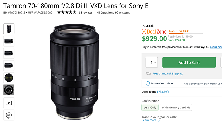This screenshot has height=122, width=222.
Task: Click the Protect Your Gear shield icon
Action: (x=147, y=84)
